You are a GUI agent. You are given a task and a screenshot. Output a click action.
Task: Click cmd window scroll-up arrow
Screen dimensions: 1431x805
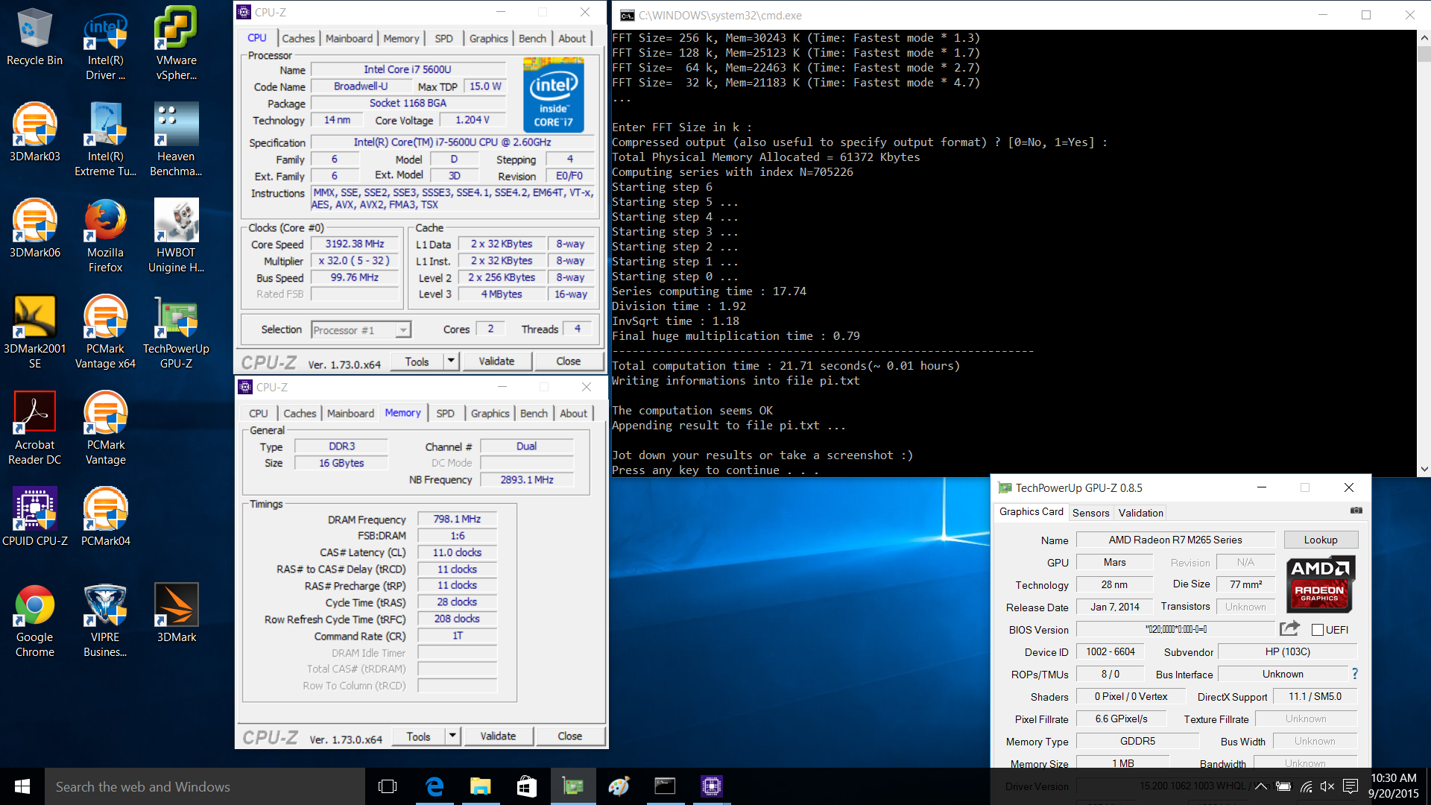(x=1424, y=37)
